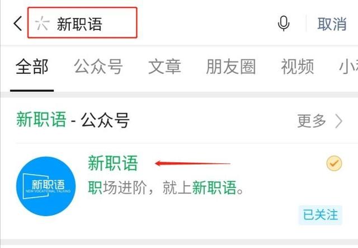Switch to the 文章 tab
The image size is (358, 248).
[x=164, y=66]
